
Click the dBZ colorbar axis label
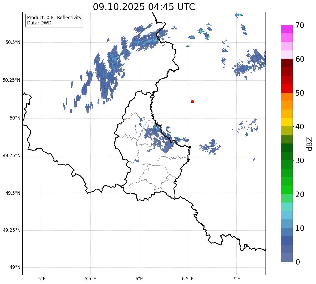click(310, 144)
